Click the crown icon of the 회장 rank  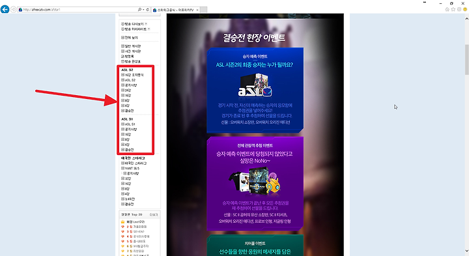(x=122, y=222)
